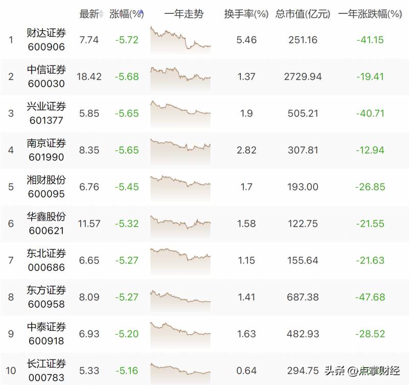Select change value -5.45
The image size is (409, 385).
pyautogui.click(x=127, y=187)
